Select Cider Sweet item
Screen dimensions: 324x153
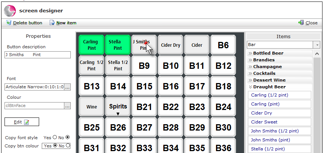coord(280,122)
